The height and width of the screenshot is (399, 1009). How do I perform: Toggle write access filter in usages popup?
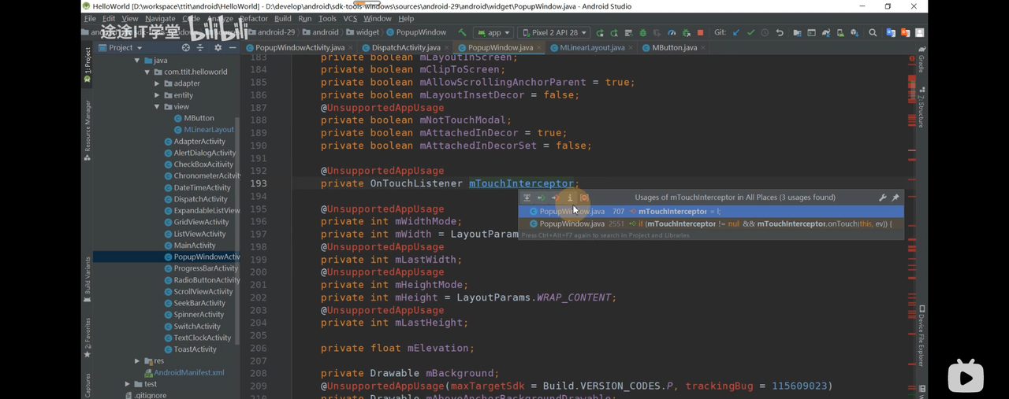point(555,198)
